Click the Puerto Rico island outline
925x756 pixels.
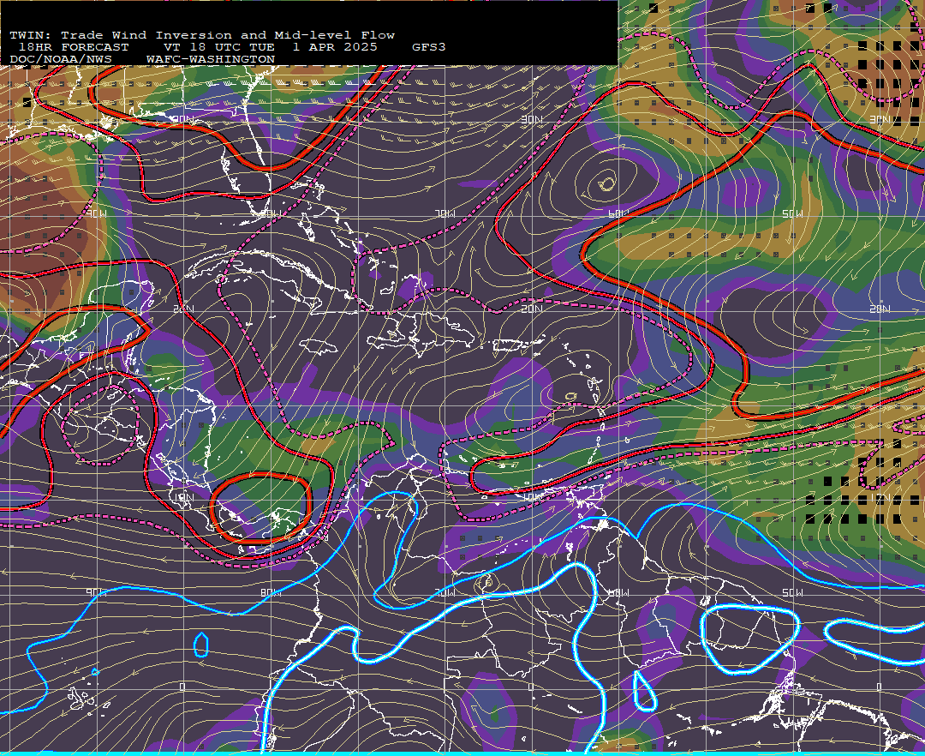[510, 345]
